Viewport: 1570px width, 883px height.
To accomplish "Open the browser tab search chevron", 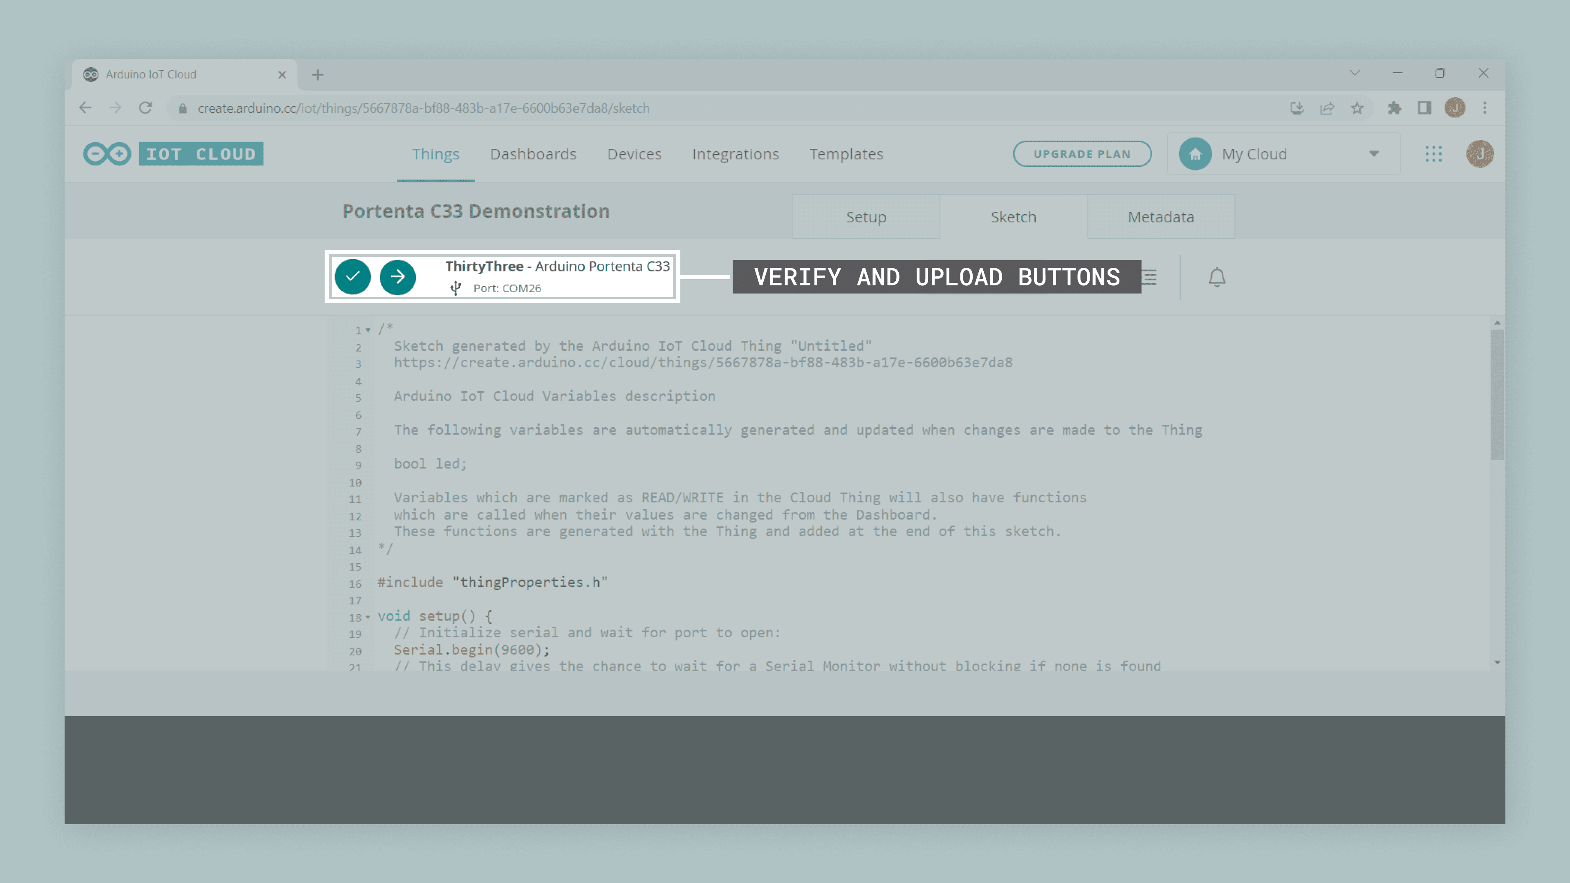I will 1354,73.
